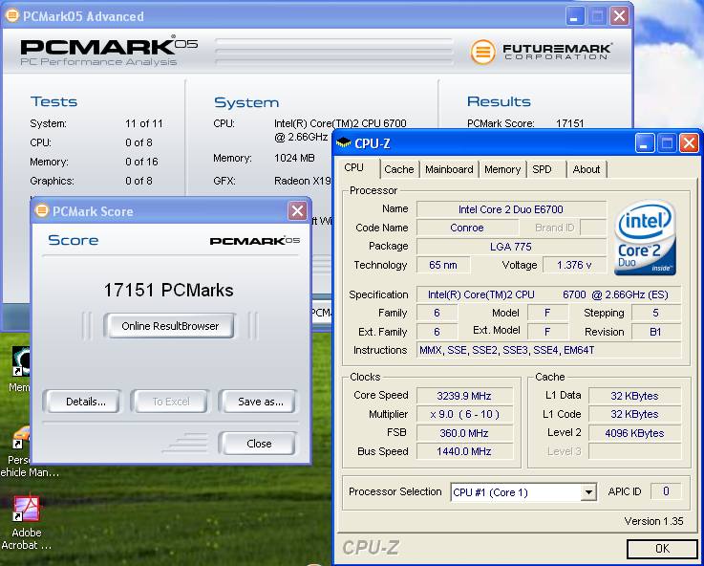Click the Intel Core 2 Duo logo
The image size is (704, 566).
(645, 238)
